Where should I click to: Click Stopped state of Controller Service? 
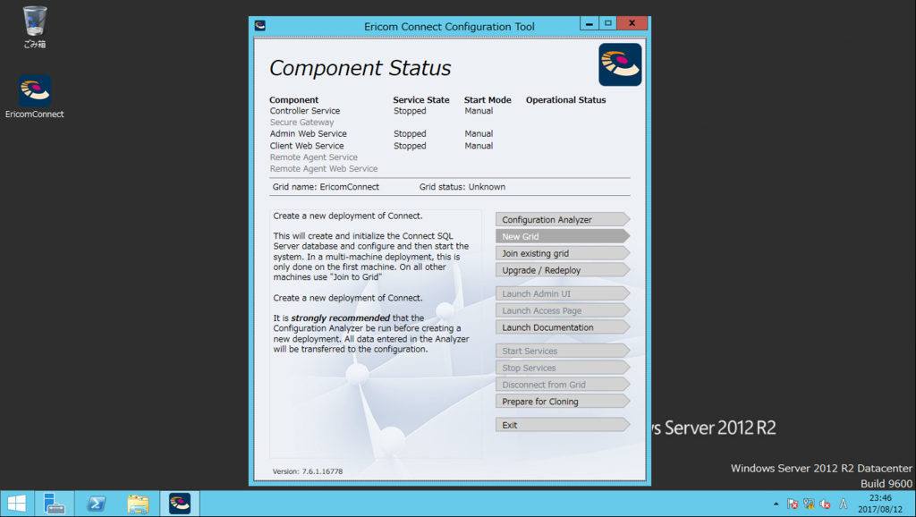(x=410, y=111)
